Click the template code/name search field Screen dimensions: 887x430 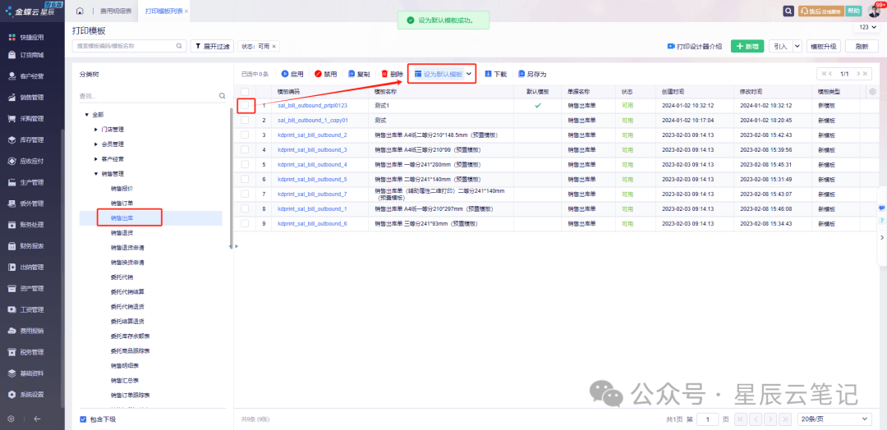[x=123, y=47]
